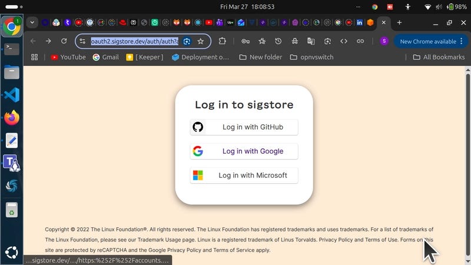471x265 pixels.
Task: Reload the current page
Action: pyautogui.click(x=64, y=41)
